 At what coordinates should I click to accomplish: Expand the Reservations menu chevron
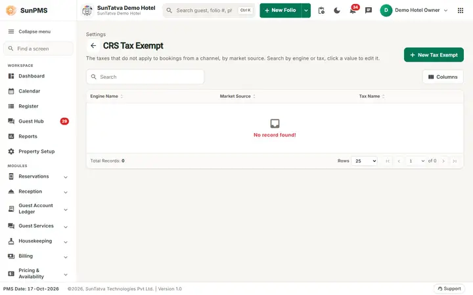click(x=66, y=177)
